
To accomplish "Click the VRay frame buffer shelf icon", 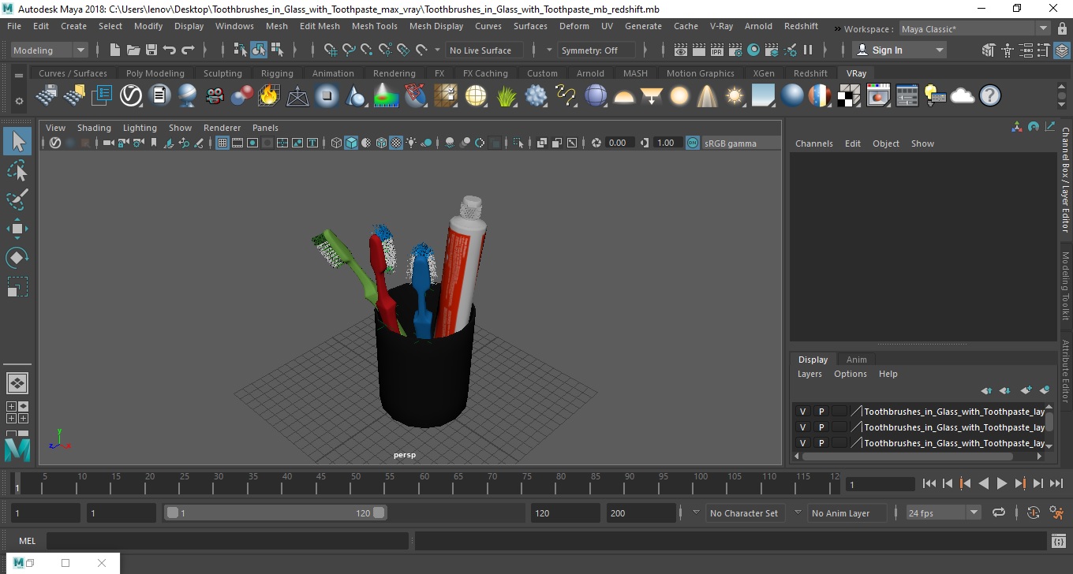I will point(878,96).
